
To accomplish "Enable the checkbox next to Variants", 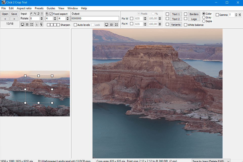I will (x=167, y=25).
